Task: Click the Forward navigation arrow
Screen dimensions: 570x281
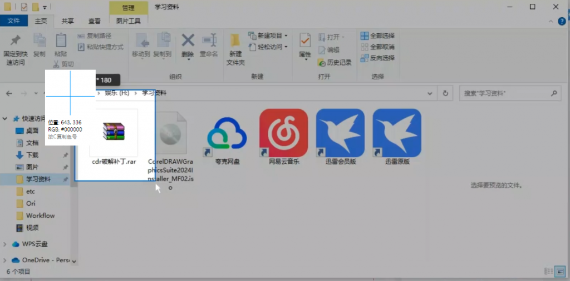Action: [x=23, y=93]
